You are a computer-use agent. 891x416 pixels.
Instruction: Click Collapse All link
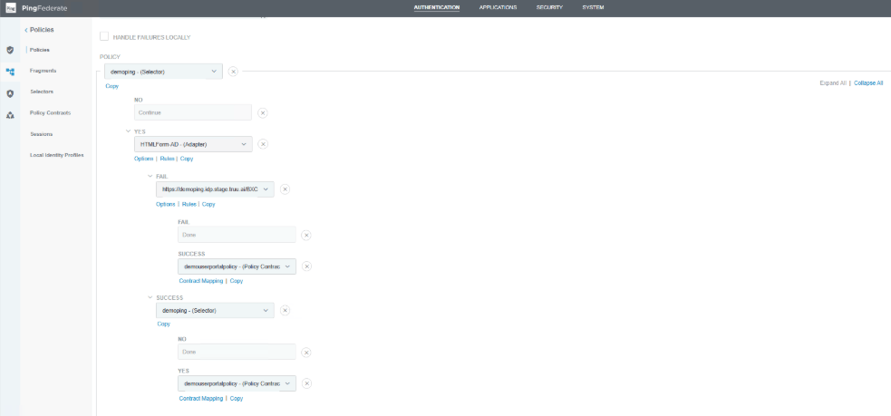click(x=868, y=83)
